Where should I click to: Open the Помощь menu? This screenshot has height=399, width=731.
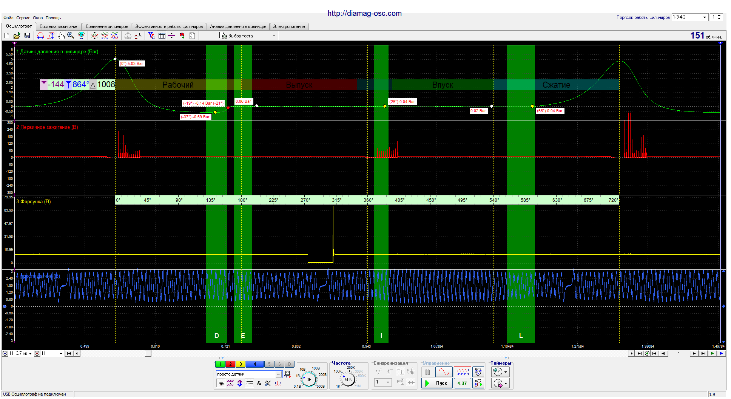click(53, 18)
